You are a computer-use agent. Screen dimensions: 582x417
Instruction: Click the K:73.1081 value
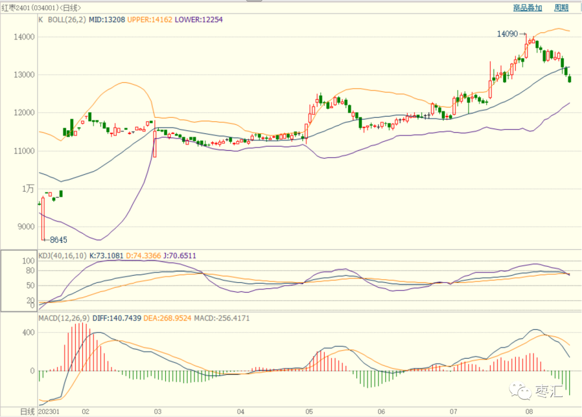[x=106, y=255]
